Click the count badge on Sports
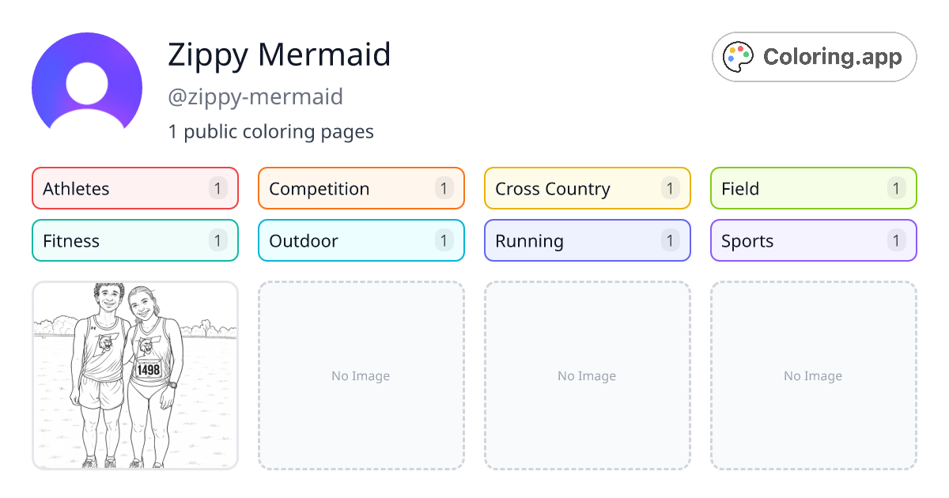This screenshot has height=498, width=949. coord(895,240)
